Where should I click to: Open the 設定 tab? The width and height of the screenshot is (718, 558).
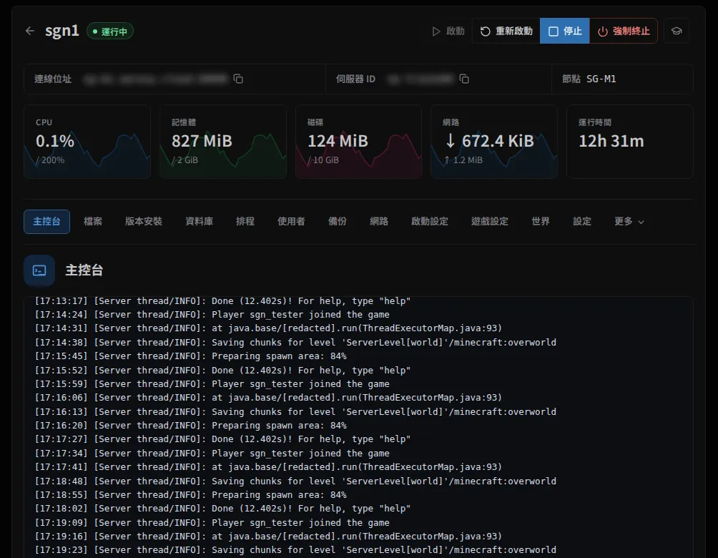pyautogui.click(x=582, y=222)
